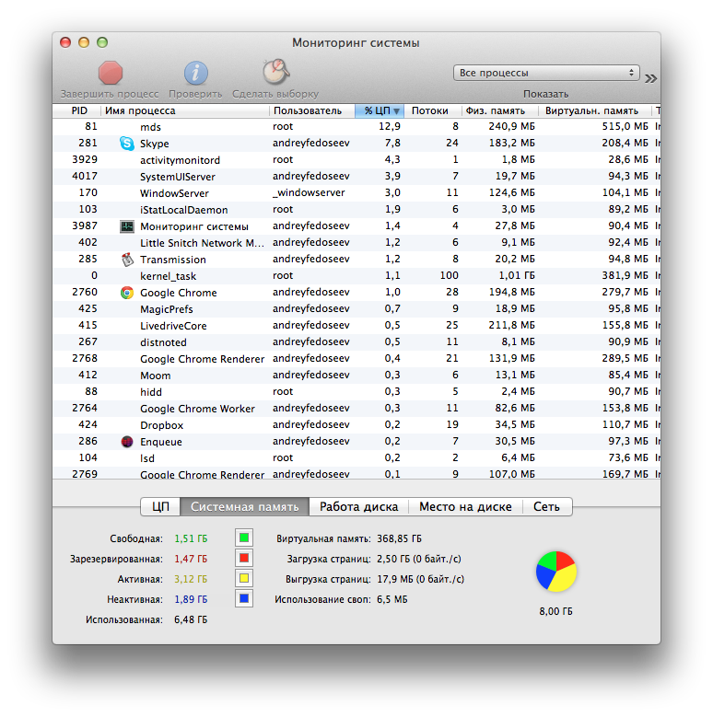Select the Moom process row
The width and height of the screenshot is (713, 717).
(x=356, y=375)
